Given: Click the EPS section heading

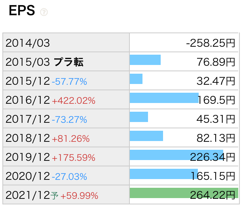Looking at the screenshot, I should 22,11.
